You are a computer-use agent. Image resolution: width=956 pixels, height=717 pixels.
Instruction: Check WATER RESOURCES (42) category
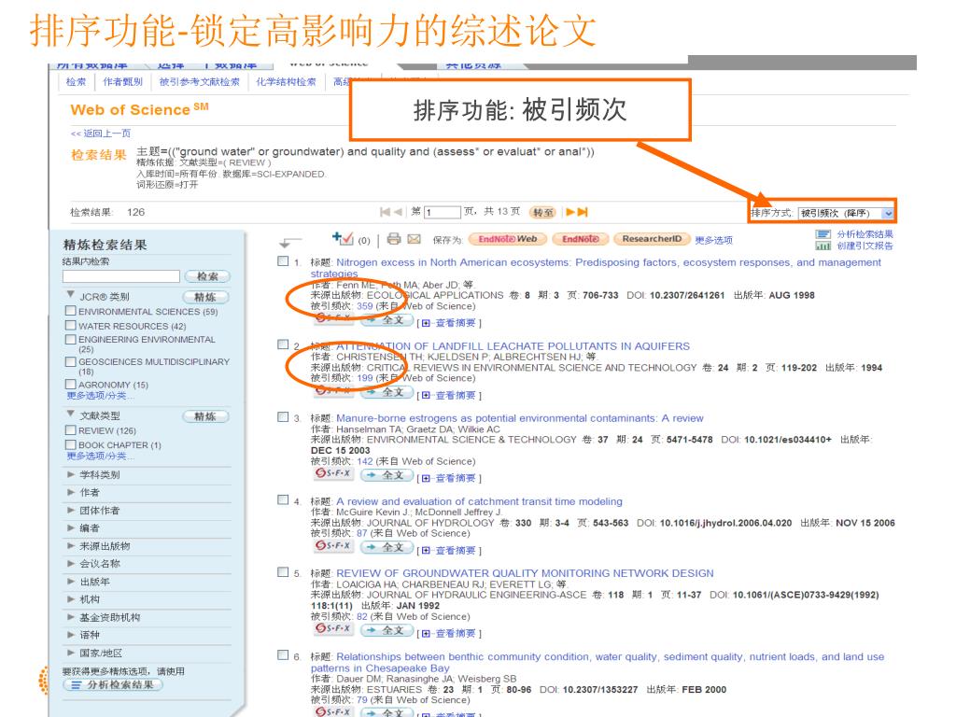click(x=71, y=326)
